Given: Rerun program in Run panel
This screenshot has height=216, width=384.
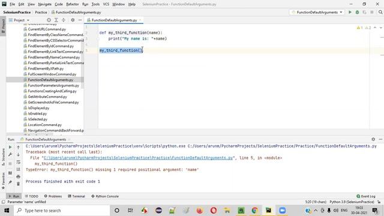Looking at the screenshot, I should pyautogui.click(x=10, y=147).
